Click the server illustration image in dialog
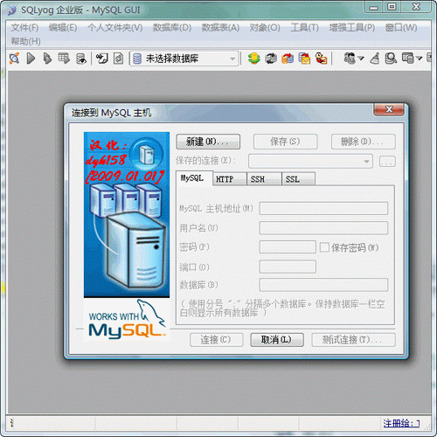The image size is (437, 437). coord(127,215)
